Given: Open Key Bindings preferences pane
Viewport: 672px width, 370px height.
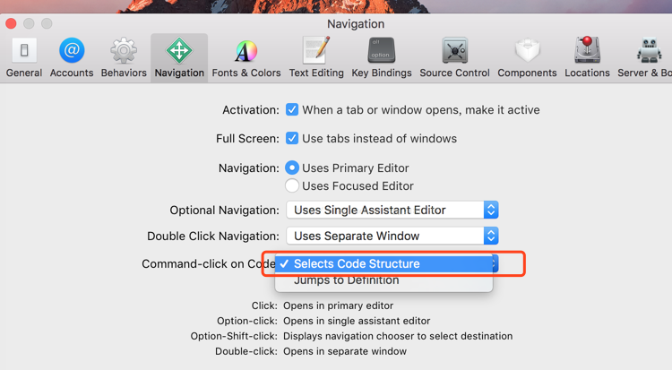Looking at the screenshot, I should [x=382, y=57].
